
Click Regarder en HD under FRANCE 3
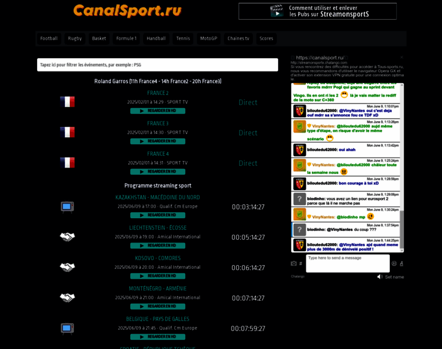158,141
